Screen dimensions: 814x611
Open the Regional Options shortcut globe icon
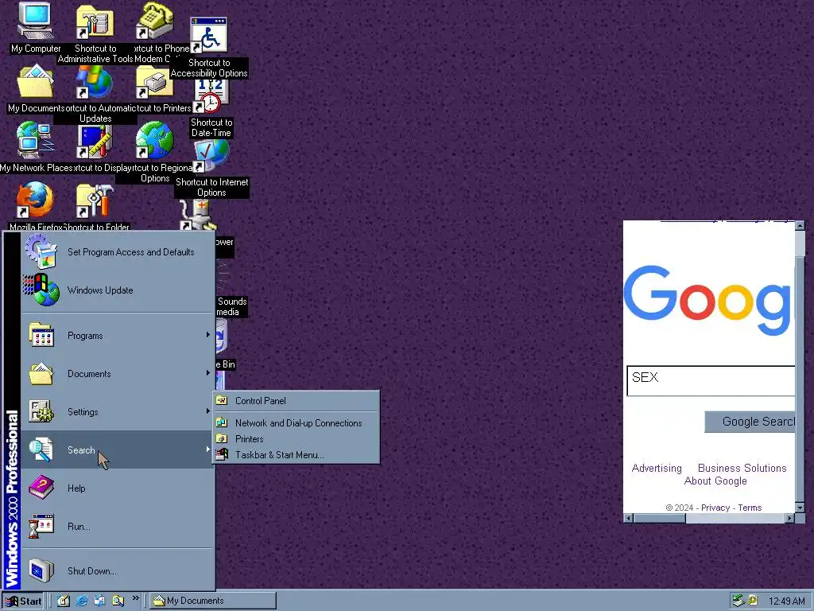(x=155, y=140)
